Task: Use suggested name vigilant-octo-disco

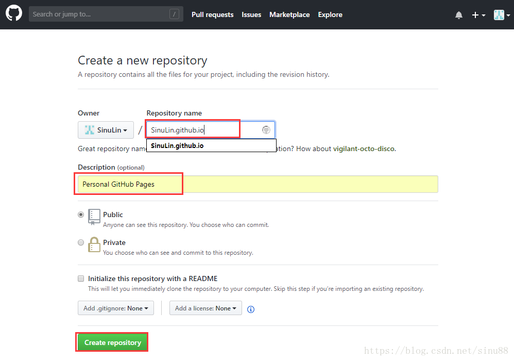Action: click(x=364, y=149)
